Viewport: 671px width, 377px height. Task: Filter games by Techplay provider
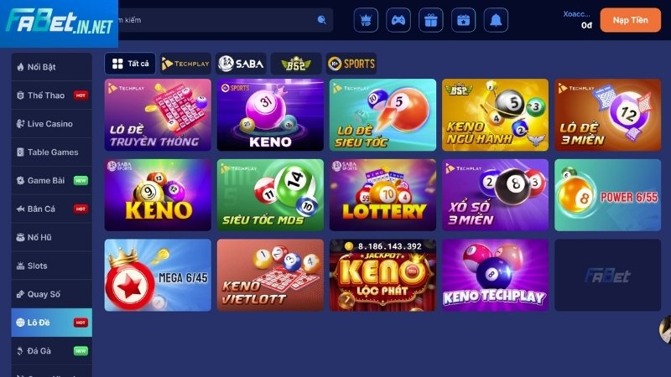point(185,64)
